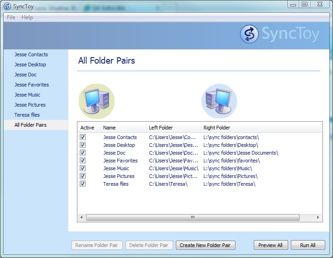Select Jesse Desktop in the sidebar
The image size is (333, 258).
click(x=30, y=64)
